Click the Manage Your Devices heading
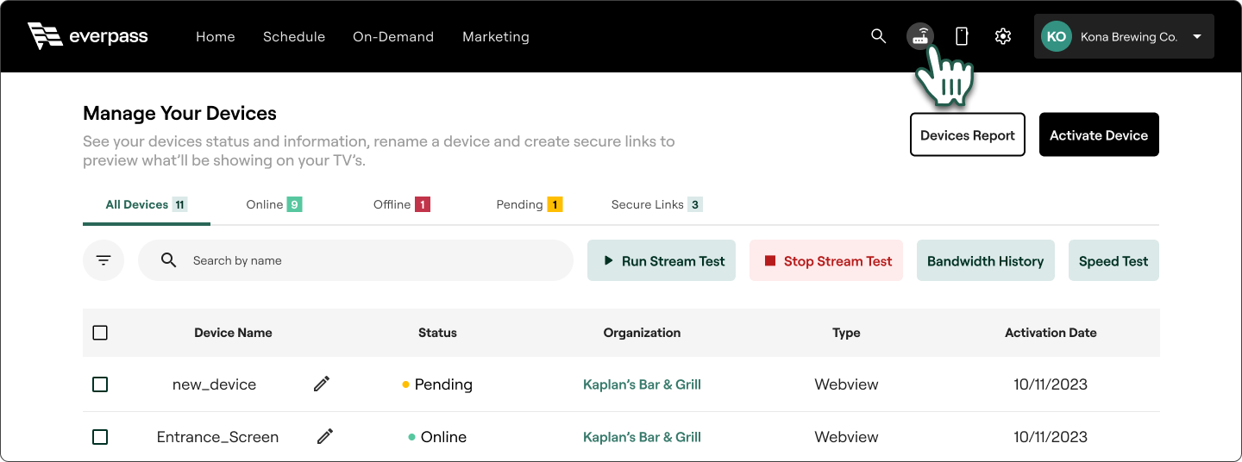The image size is (1242, 462). pos(179,113)
